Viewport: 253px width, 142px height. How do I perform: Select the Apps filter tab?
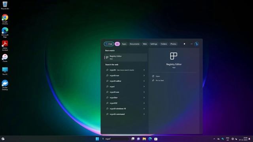click(124, 44)
